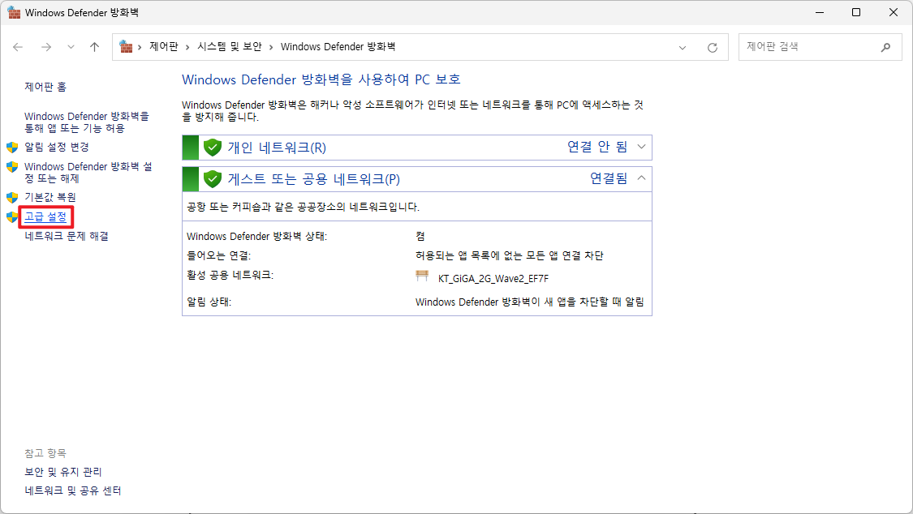Click 게스트 또는 공용 네트워크(P) heading
Screen dimensions: 913x514
point(313,178)
